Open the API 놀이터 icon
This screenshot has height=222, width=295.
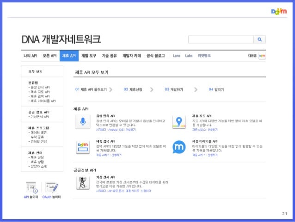pyautogui.click(x=31, y=188)
